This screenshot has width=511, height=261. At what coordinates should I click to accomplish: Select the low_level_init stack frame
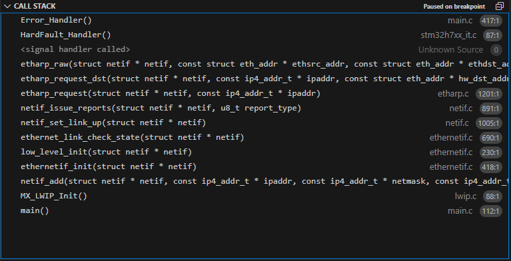click(256, 152)
